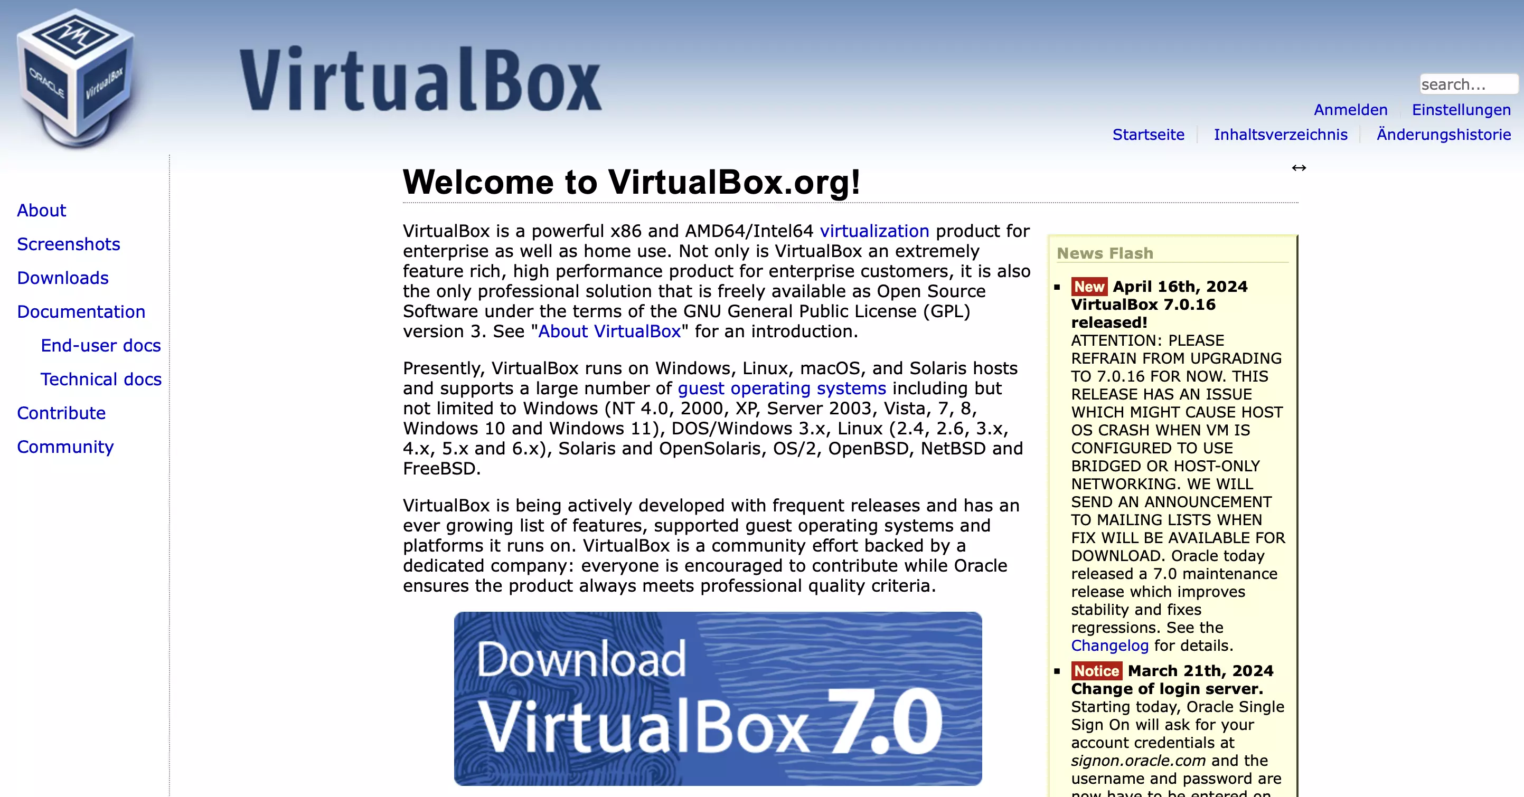Open Technical docs subsection
This screenshot has height=797, width=1524.
point(101,379)
